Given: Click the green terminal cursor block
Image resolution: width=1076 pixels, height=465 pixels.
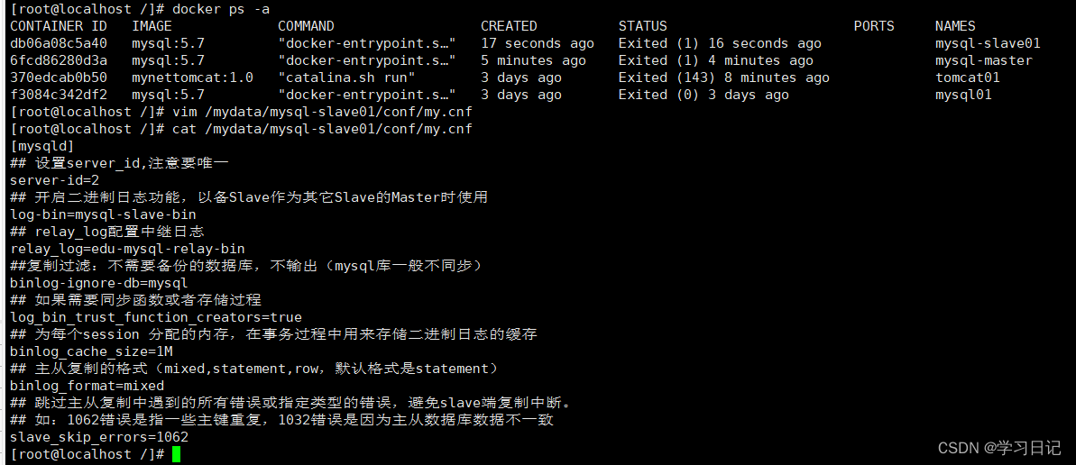Looking at the screenshot, I should tap(176, 454).
